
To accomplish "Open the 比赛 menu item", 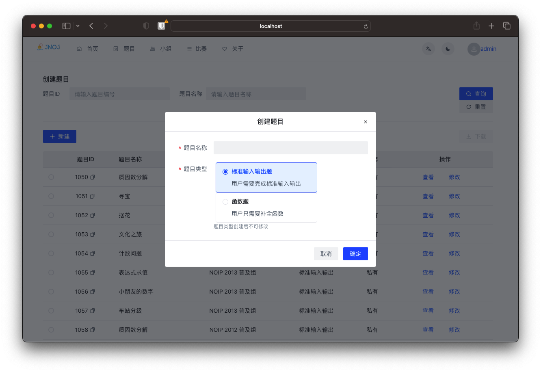I will click(x=197, y=49).
